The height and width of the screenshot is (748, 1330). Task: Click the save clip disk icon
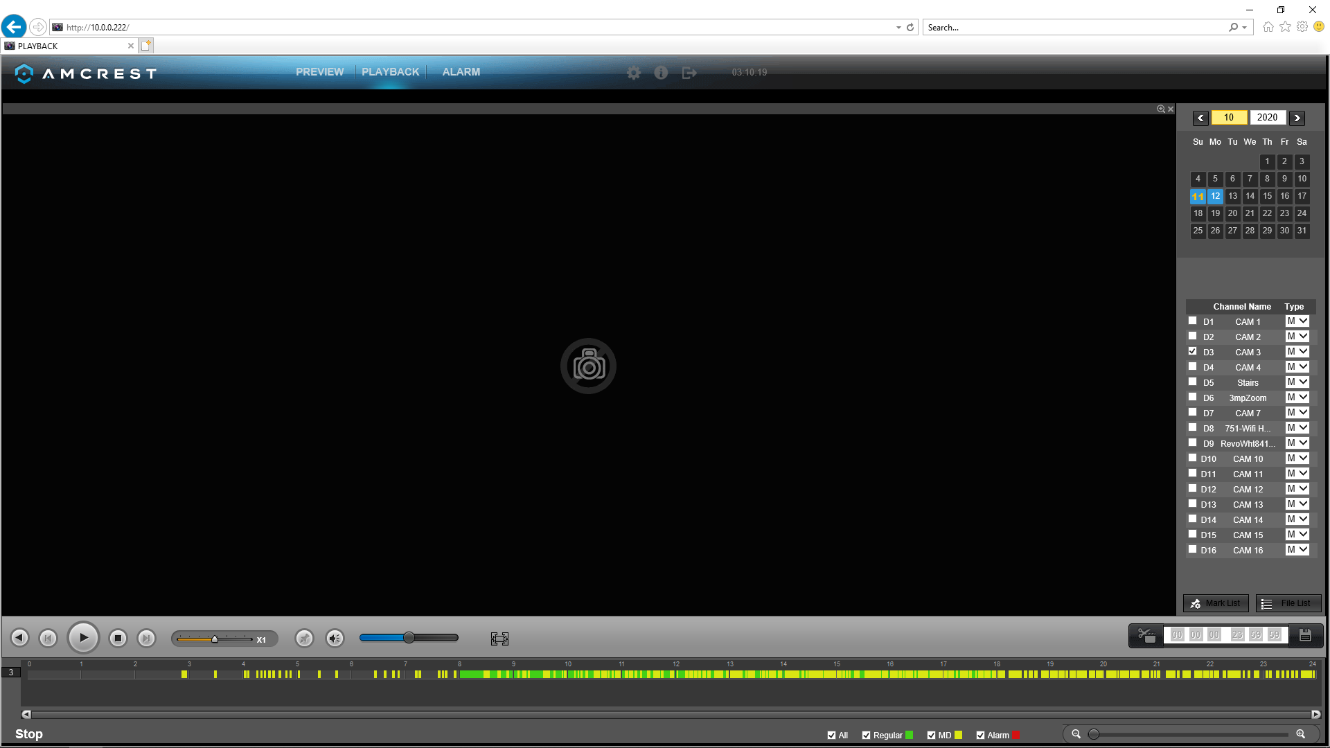[x=1305, y=635]
